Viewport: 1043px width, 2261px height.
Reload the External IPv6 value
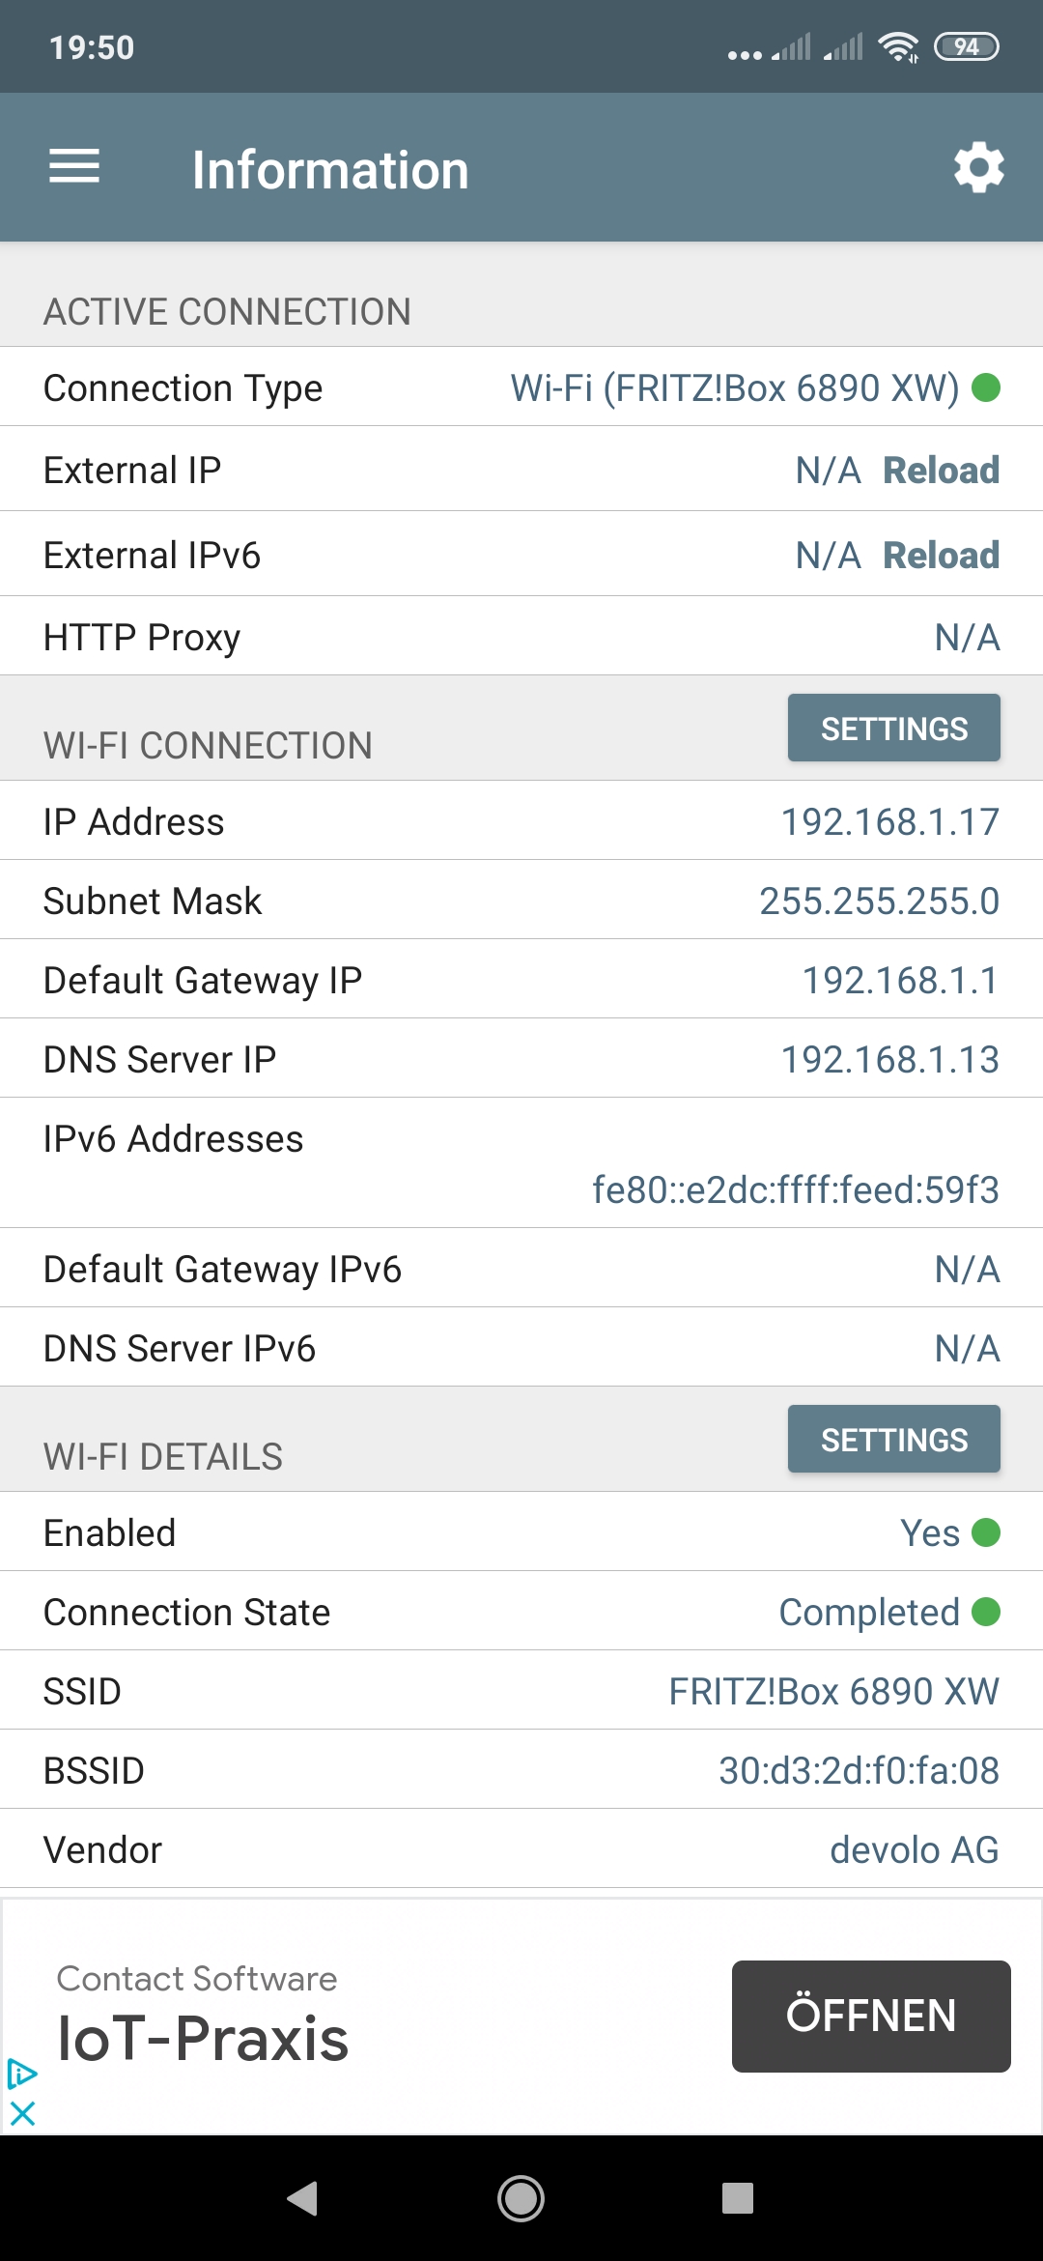pos(941,556)
